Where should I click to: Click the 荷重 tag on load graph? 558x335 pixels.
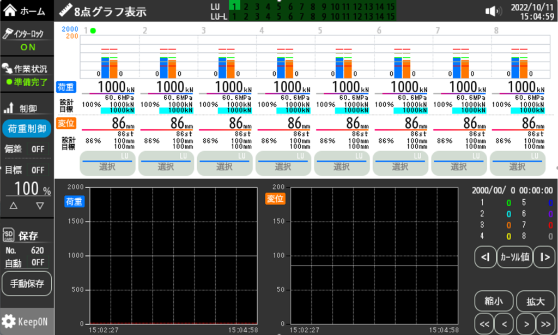pyautogui.click(x=74, y=202)
